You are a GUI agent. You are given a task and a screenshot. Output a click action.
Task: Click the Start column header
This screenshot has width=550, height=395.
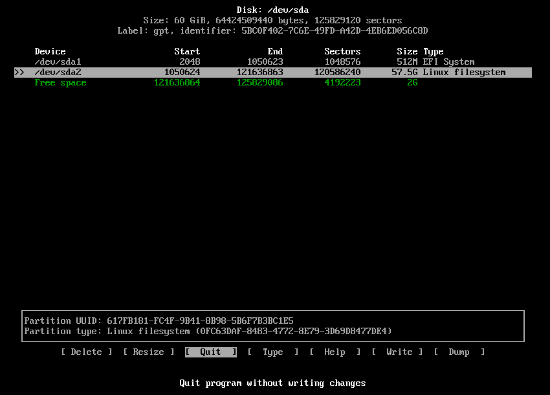click(187, 51)
